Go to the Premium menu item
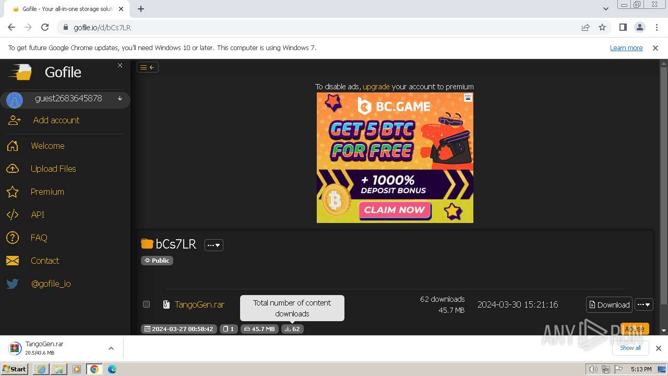 (47, 192)
